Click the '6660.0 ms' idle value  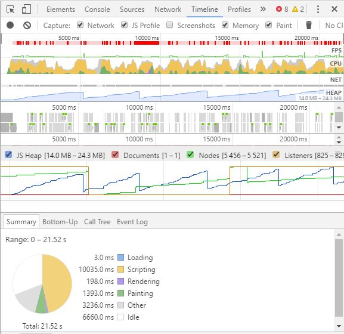(98, 317)
